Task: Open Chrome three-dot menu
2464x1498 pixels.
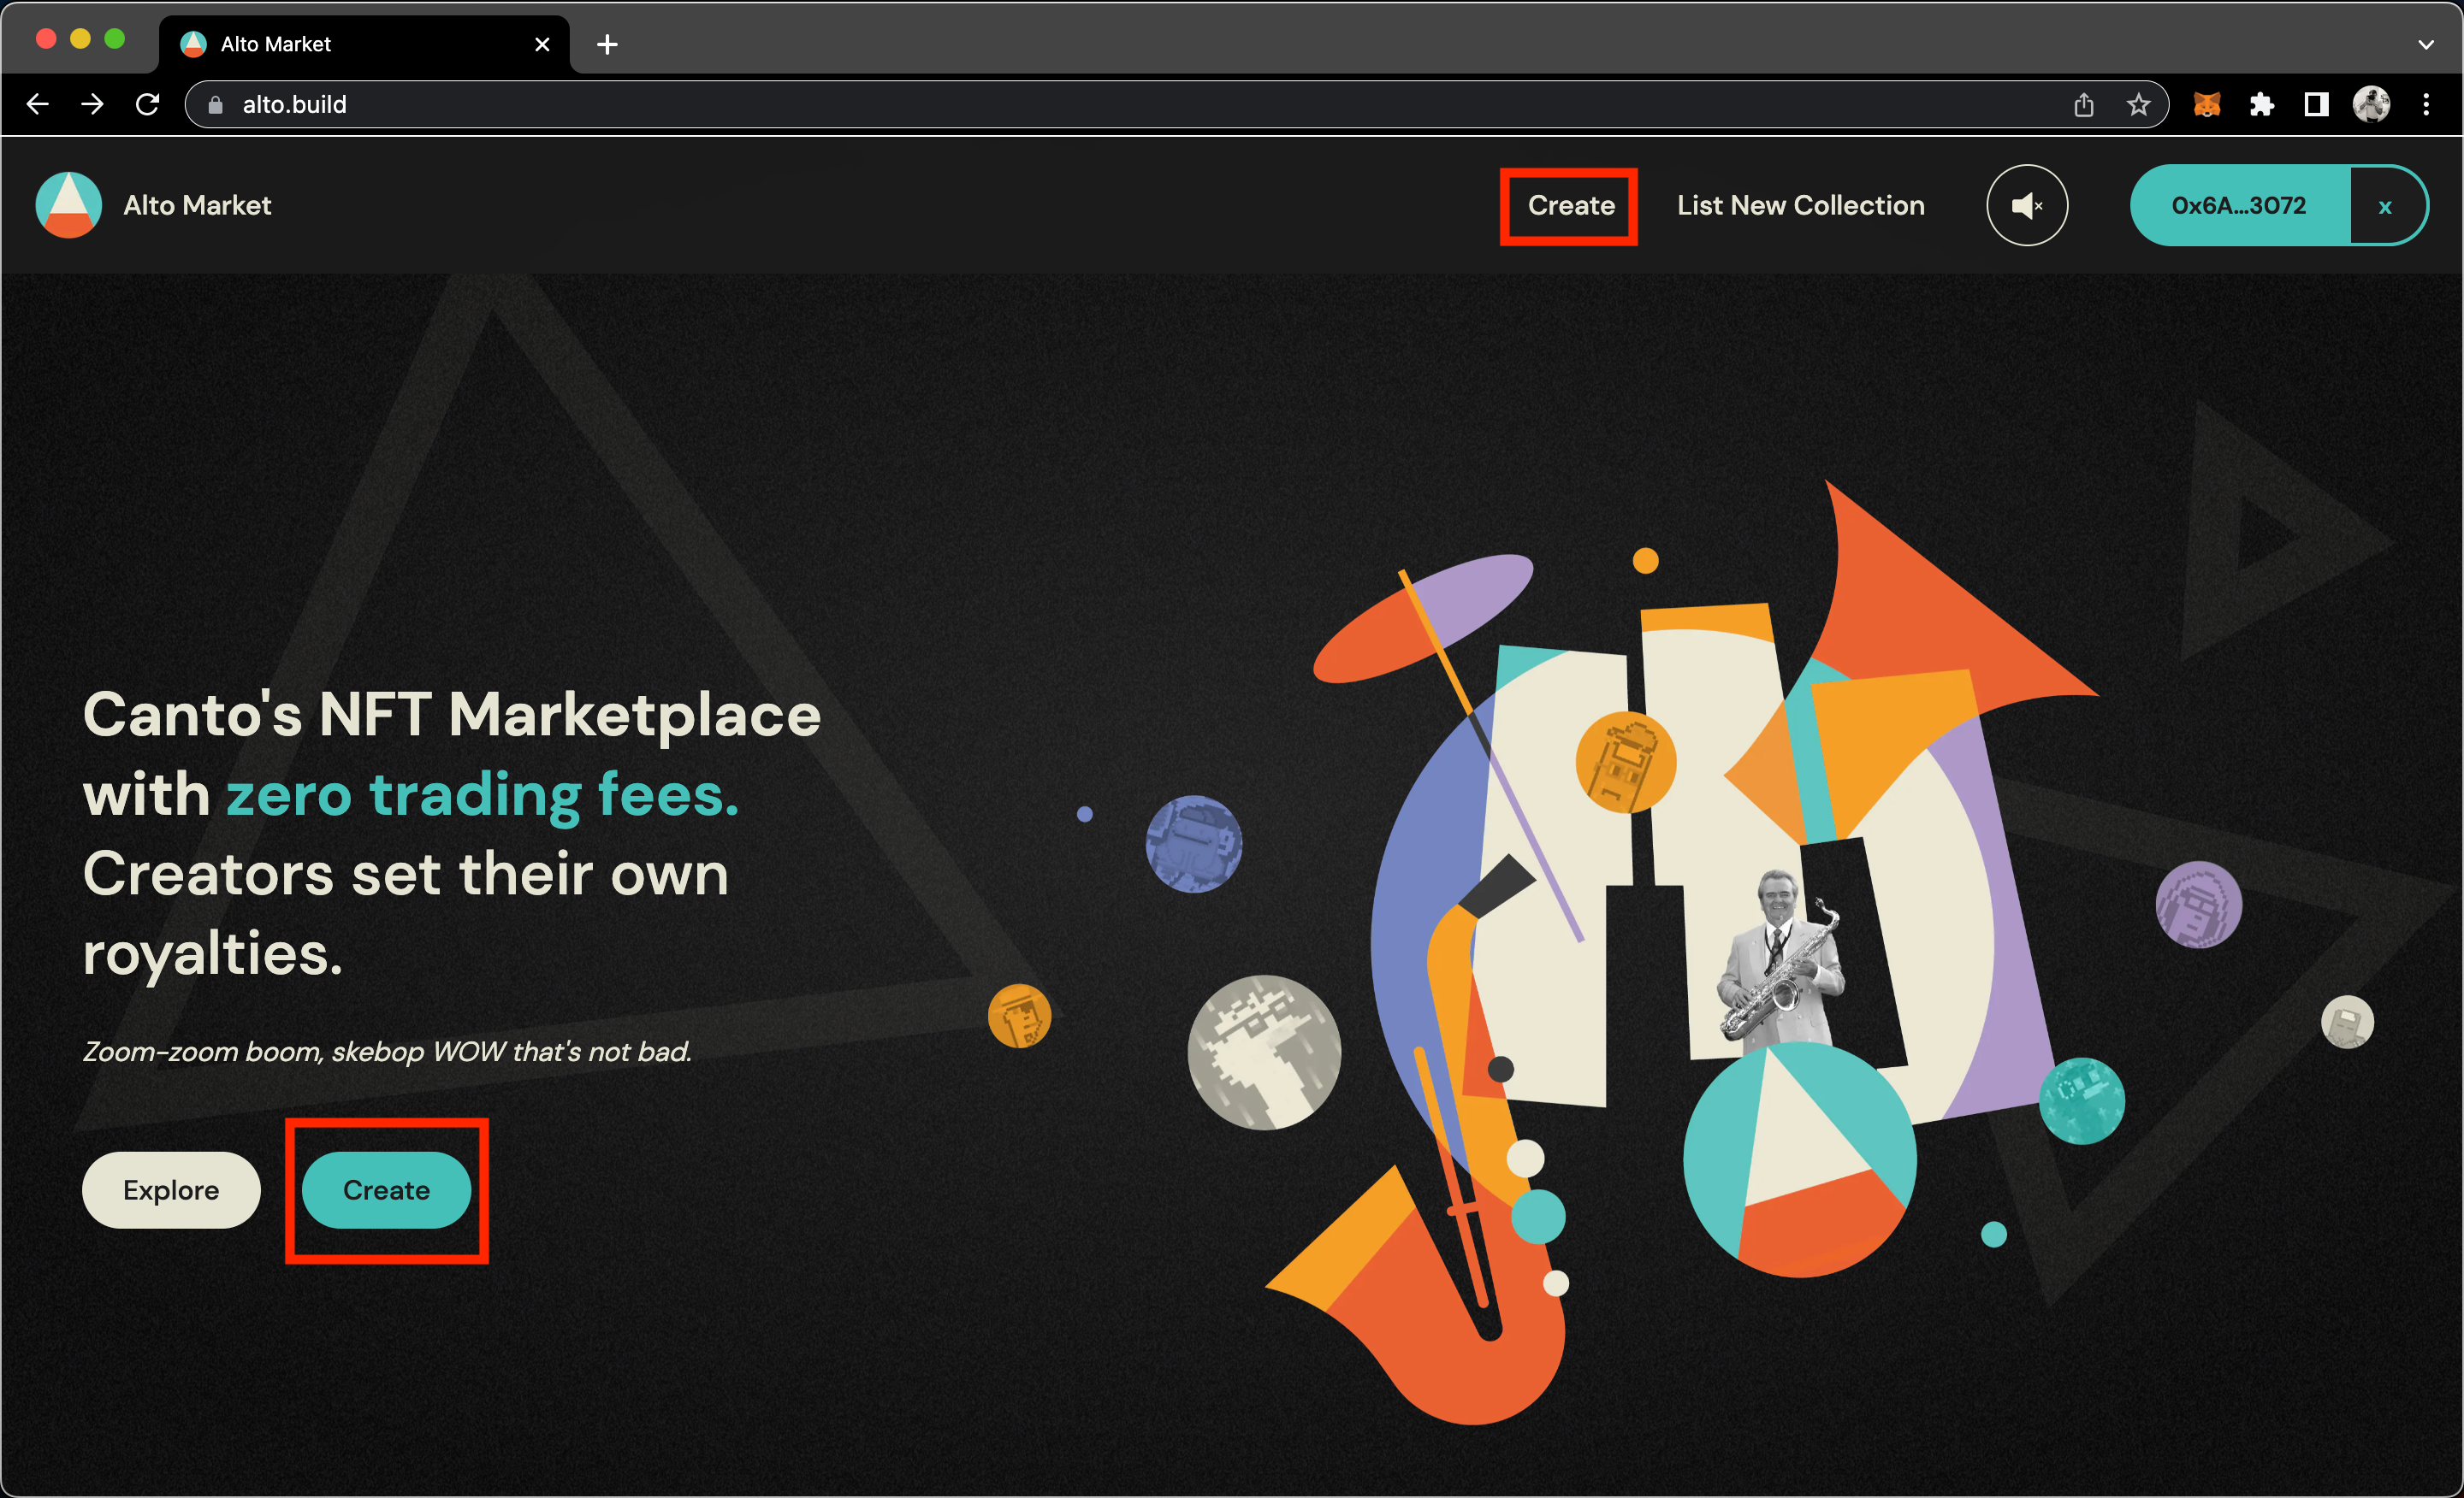Action: 2426,104
